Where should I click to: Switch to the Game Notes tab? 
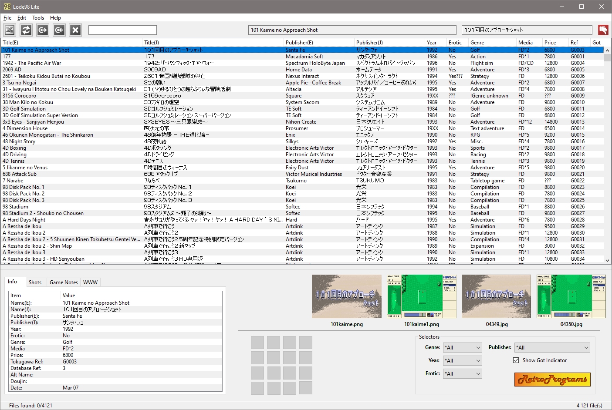pos(64,282)
